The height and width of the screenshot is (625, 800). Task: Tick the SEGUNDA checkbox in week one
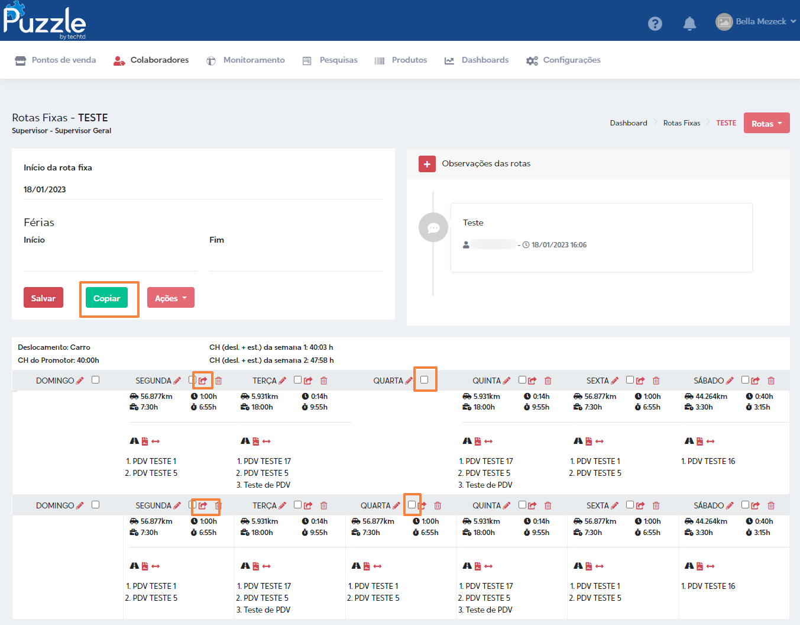coord(192,380)
